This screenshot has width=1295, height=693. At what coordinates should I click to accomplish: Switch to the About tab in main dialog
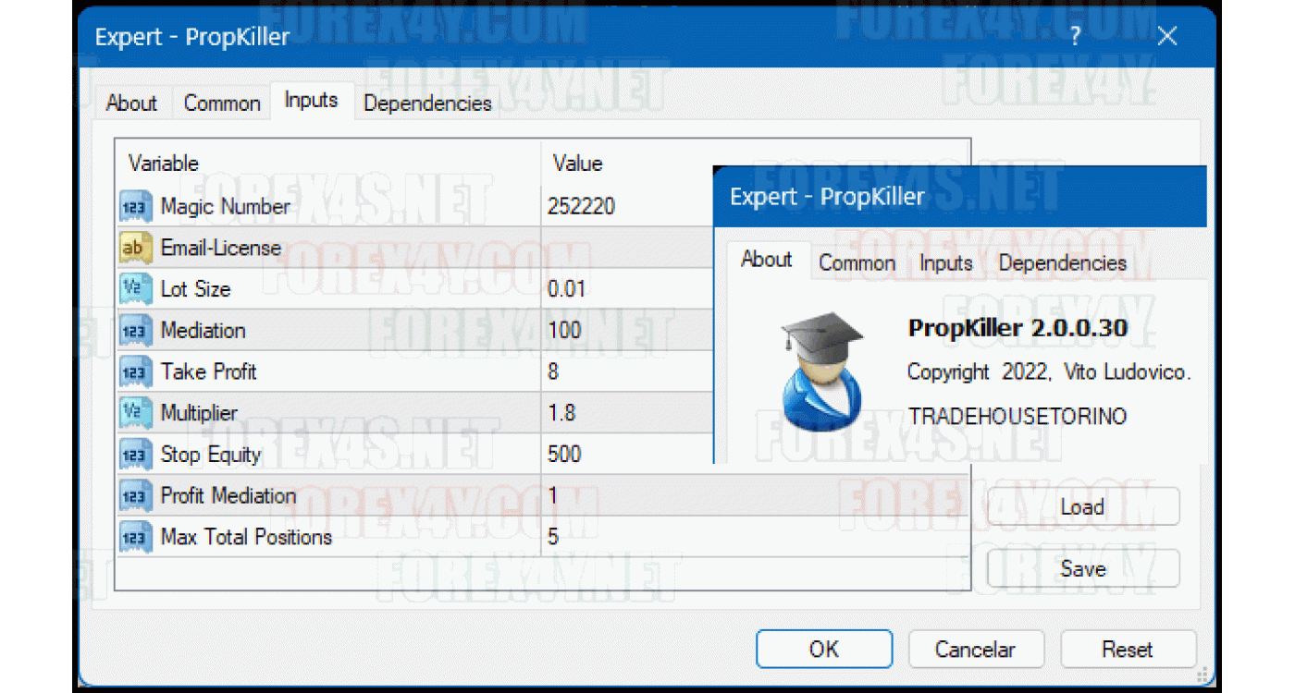pos(131,103)
